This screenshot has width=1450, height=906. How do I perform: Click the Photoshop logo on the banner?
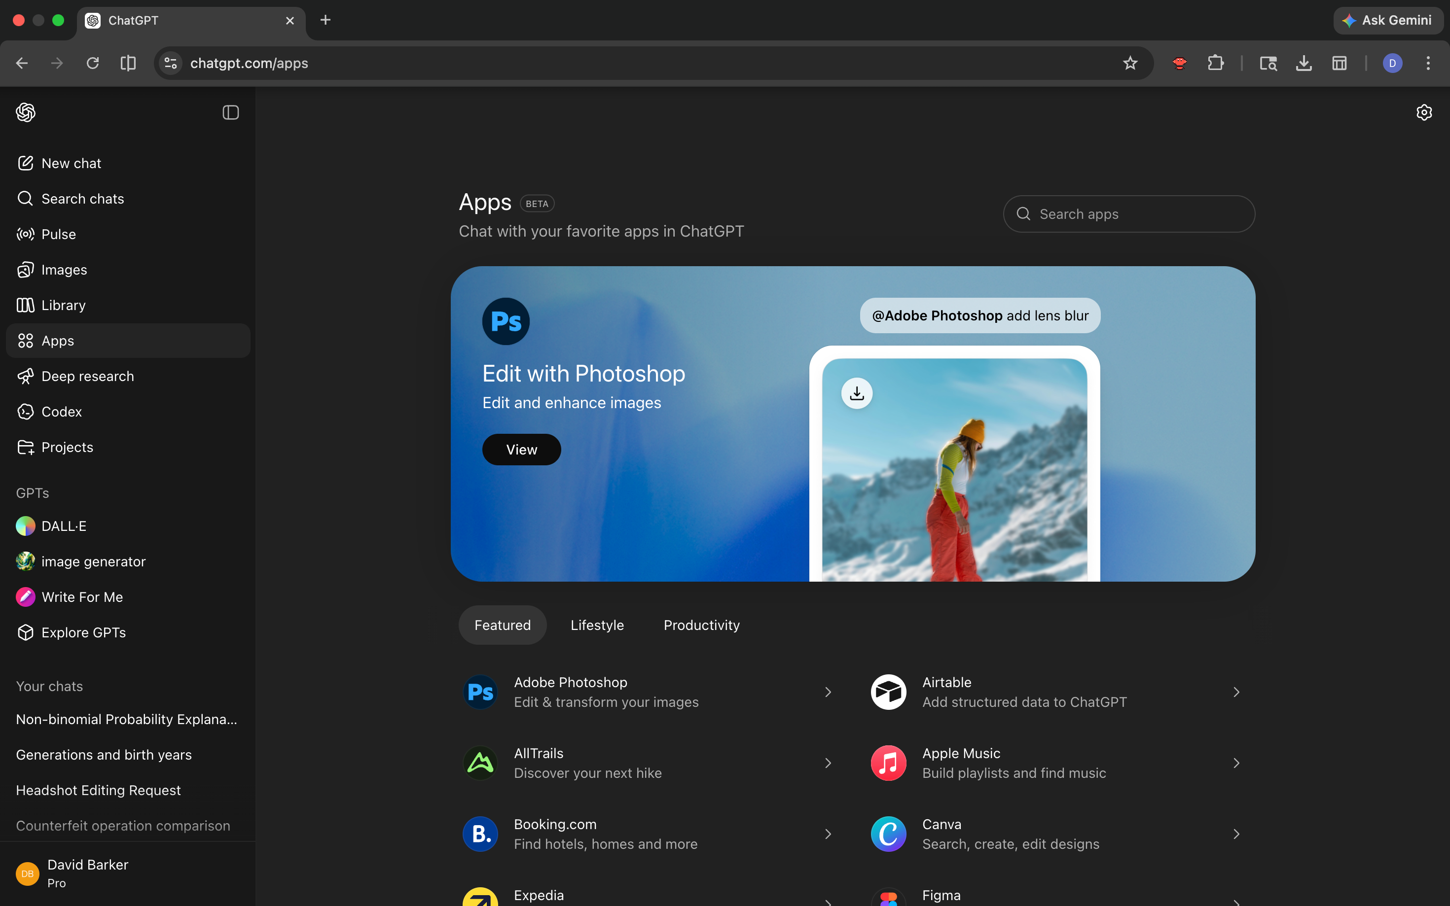[x=506, y=321]
